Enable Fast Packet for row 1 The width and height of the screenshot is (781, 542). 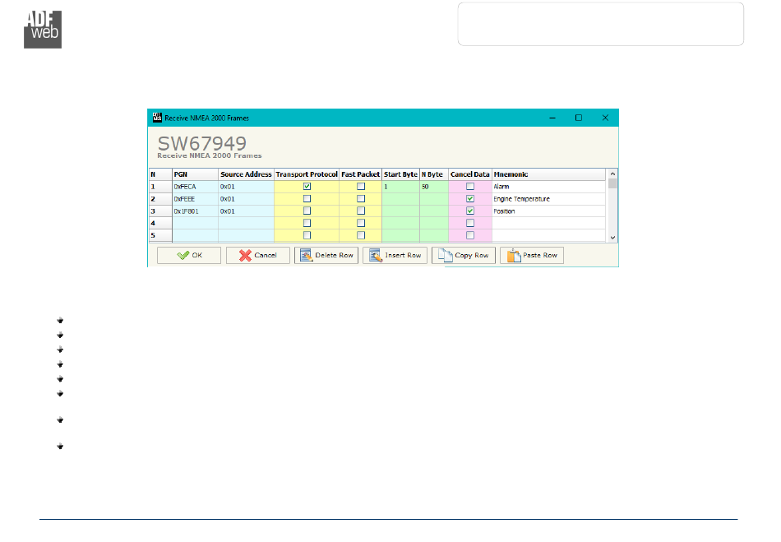point(360,187)
